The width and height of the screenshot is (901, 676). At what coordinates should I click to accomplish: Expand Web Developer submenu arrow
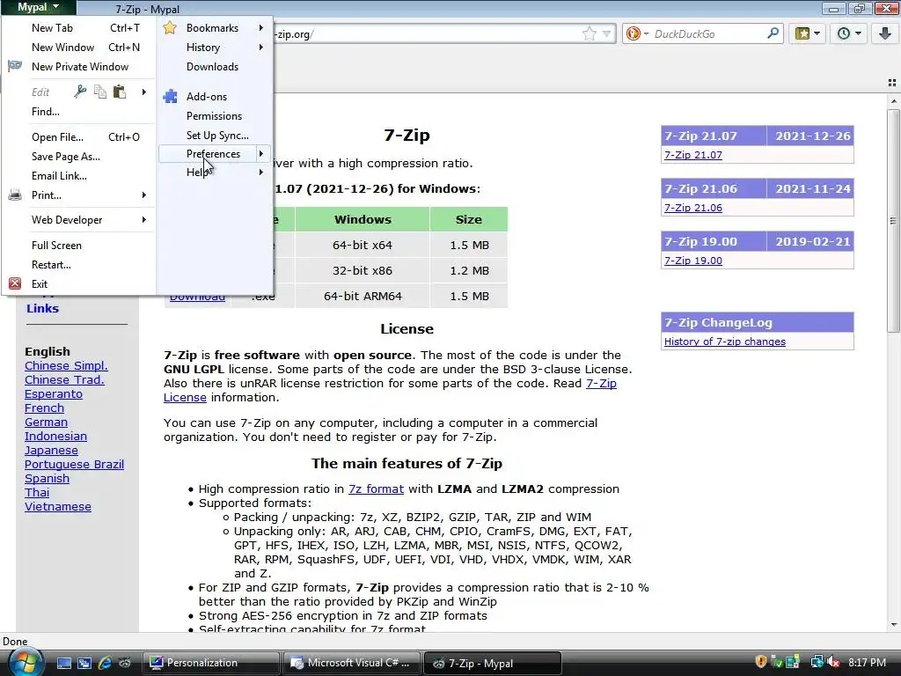coord(143,219)
